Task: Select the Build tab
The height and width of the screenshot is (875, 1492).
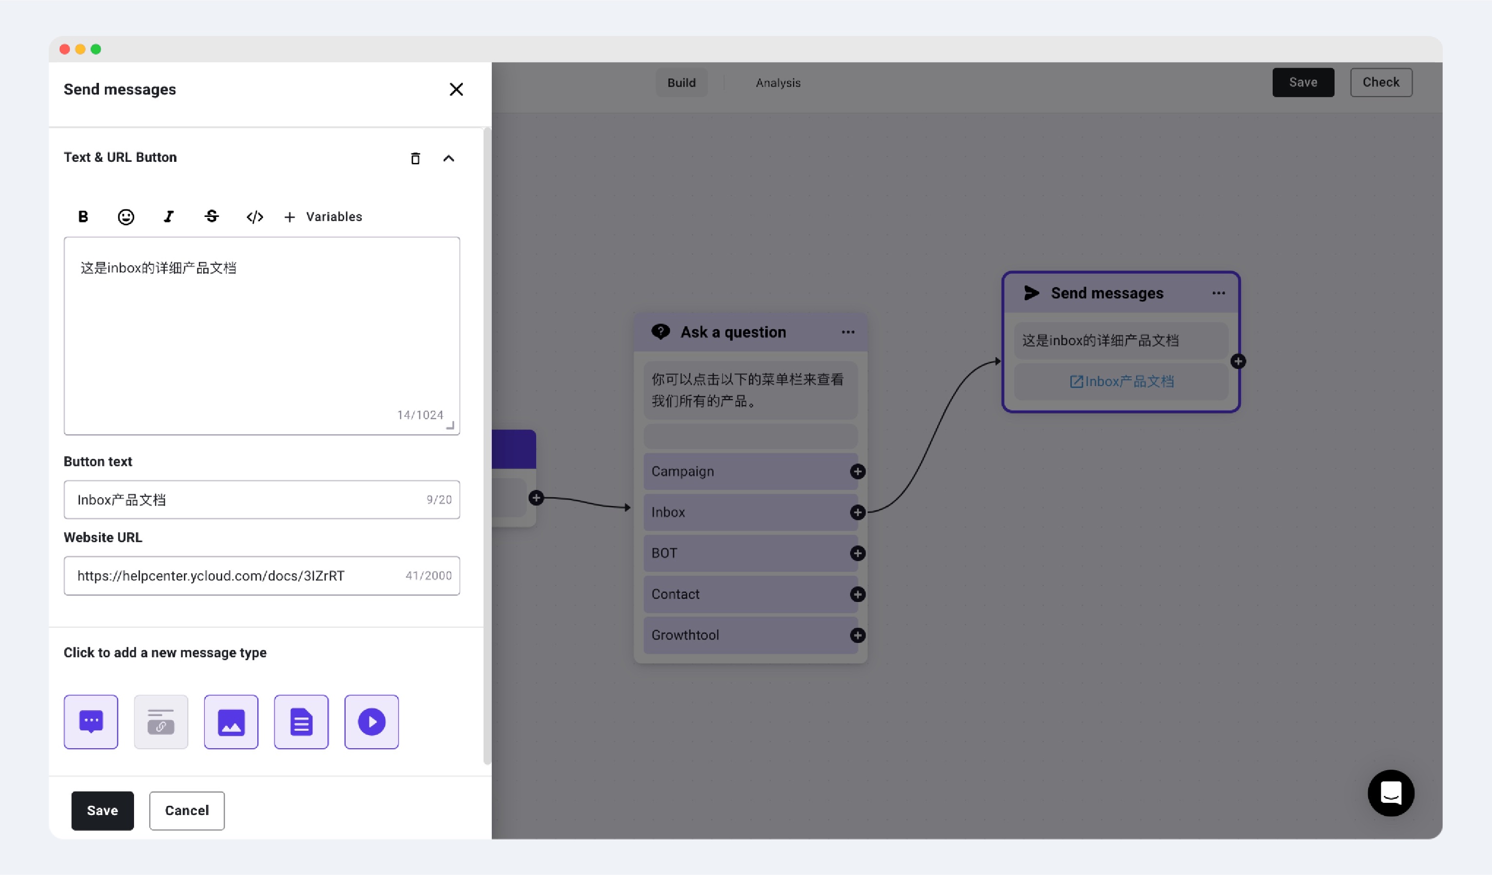Action: (681, 83)
